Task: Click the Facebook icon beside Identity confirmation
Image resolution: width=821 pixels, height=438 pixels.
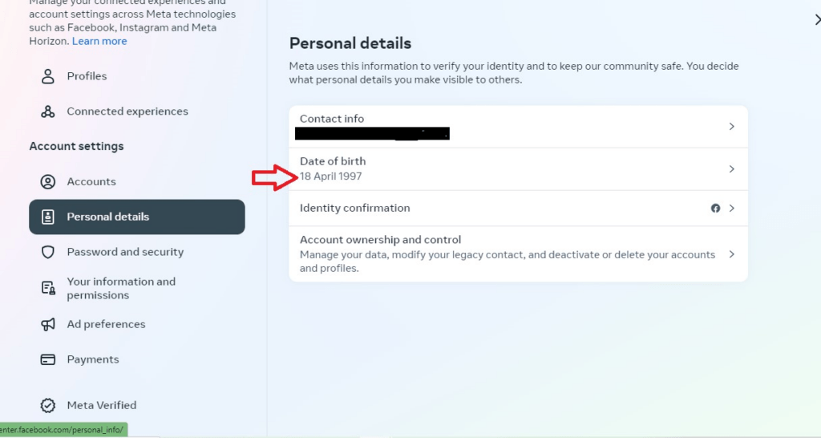Action: tap(715, 209)
